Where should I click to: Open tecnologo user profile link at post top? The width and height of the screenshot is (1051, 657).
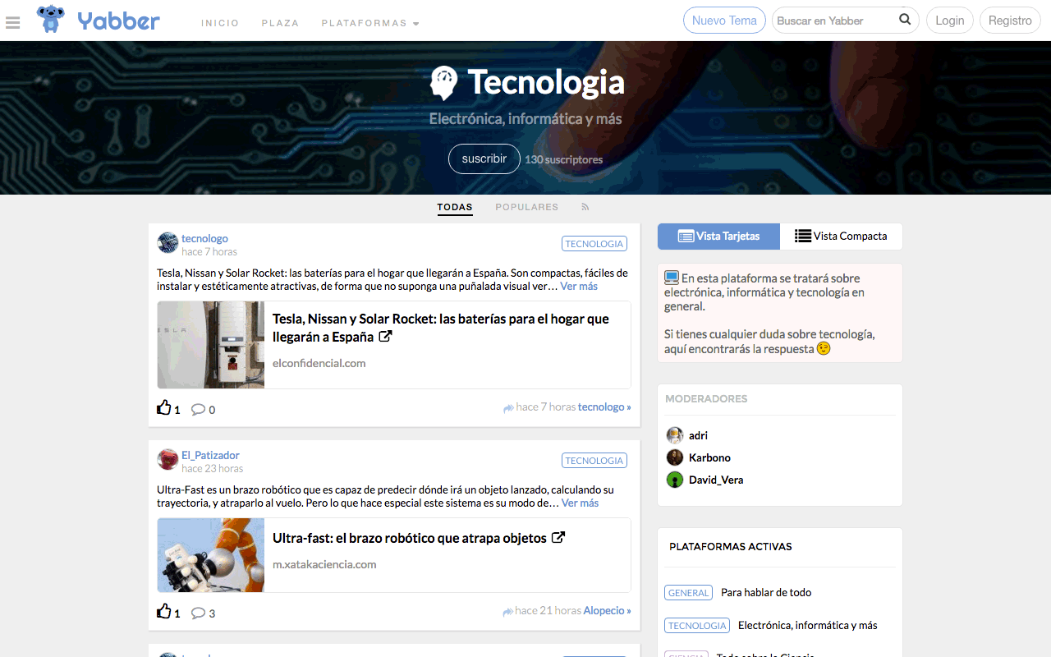[x=204, y=238]
